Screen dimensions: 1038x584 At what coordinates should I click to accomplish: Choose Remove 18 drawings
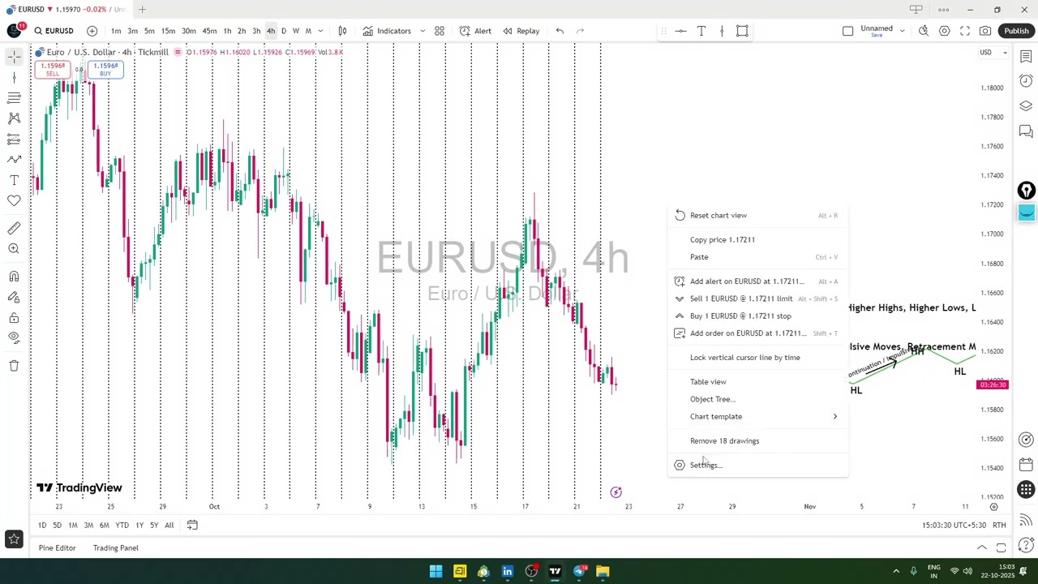pos(758,440)
